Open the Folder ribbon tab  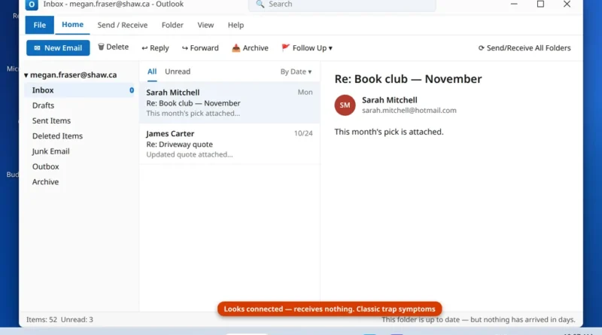tap(172, 25)
